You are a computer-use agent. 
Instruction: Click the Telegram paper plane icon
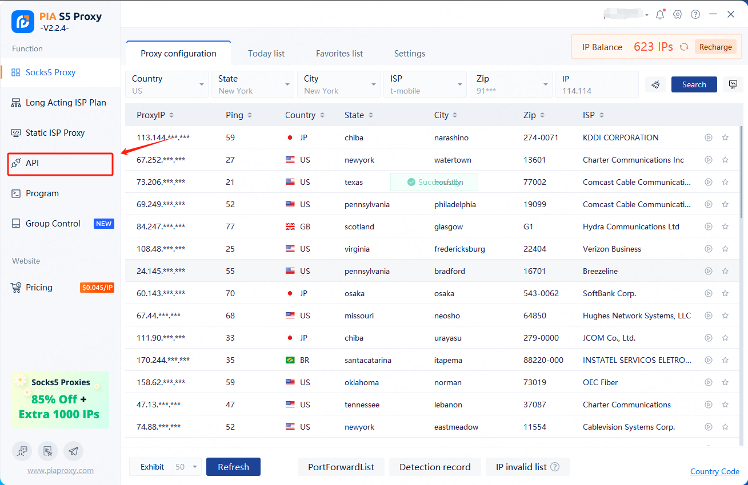tap(73, 451)
